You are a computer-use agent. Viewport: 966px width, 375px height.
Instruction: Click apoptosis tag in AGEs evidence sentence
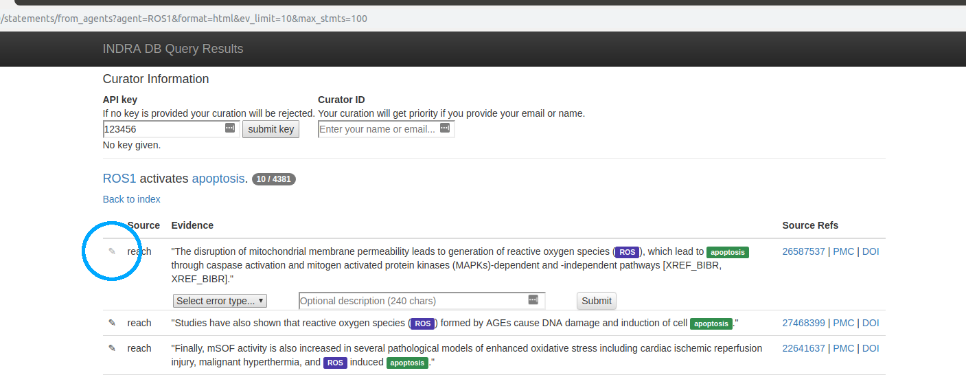tap(711, 323)
